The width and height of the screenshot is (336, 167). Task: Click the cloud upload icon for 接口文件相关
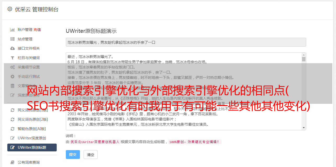pyautogui.click(x=12, y=48)
